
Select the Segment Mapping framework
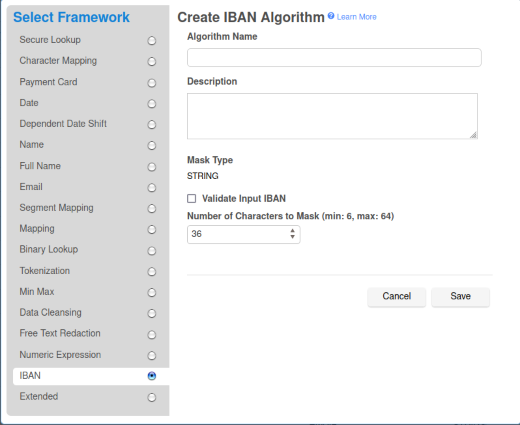click(x=152, y=209)
